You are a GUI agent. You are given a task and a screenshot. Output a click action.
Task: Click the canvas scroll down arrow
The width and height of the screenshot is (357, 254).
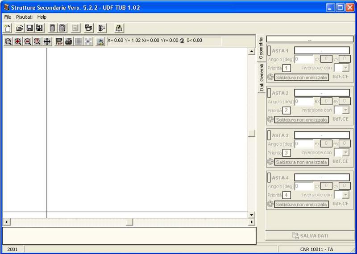252,215
